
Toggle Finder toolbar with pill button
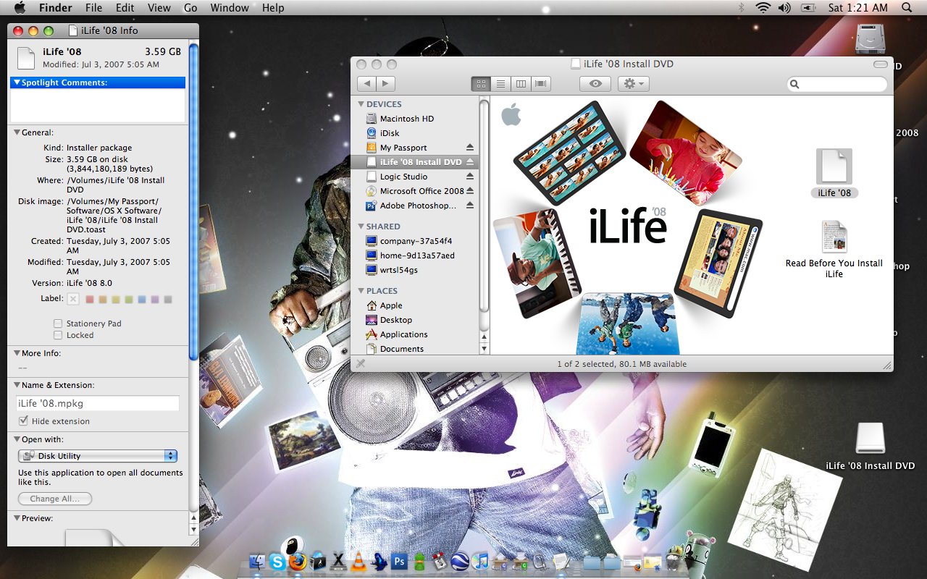pyautogui.click(x=881, y=64)
